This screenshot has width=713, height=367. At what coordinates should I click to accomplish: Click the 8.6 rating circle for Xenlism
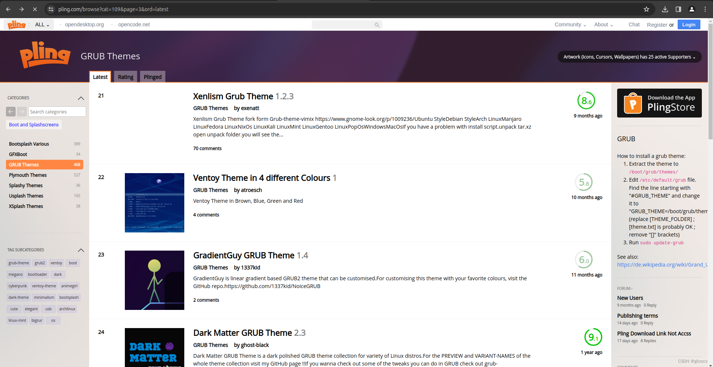[586, 100]
